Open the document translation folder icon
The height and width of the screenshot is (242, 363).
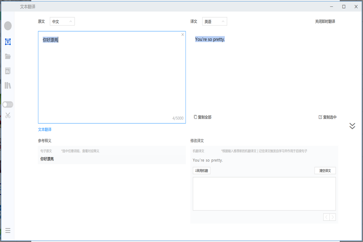coord(8,56)
